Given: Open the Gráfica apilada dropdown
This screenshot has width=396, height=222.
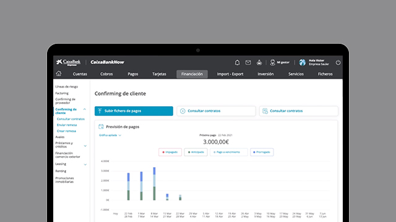Looking at the screenshot, I should (110, 135).
